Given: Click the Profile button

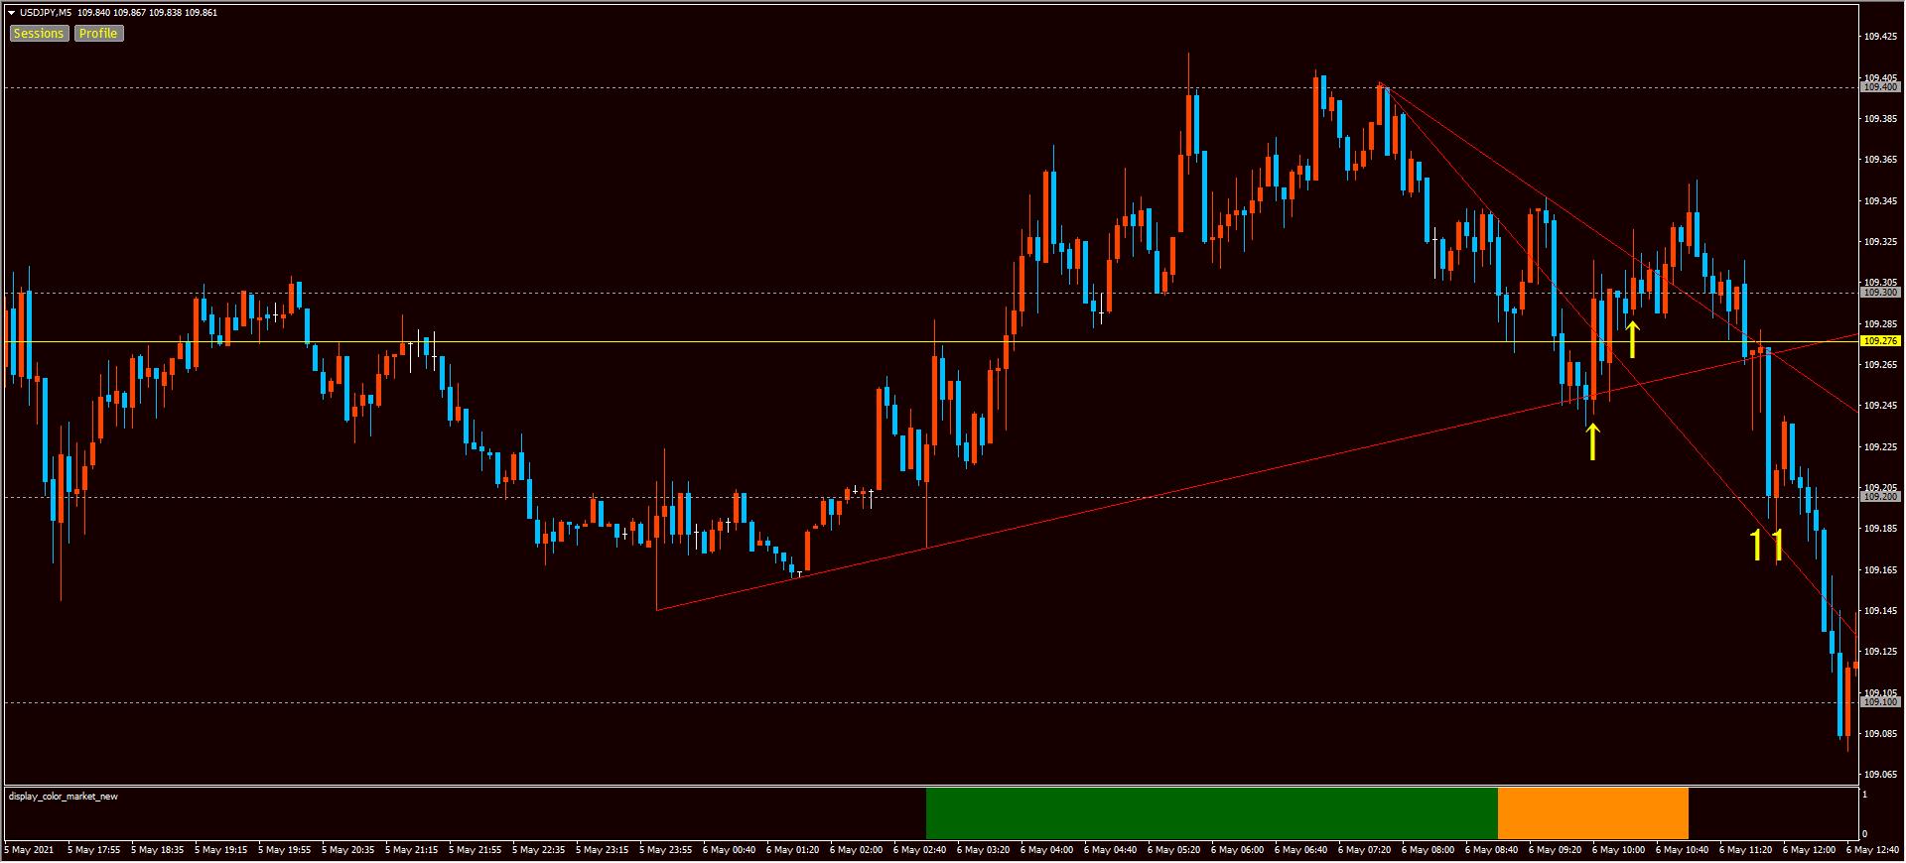Looking at the screenshot, I should 98,34.
